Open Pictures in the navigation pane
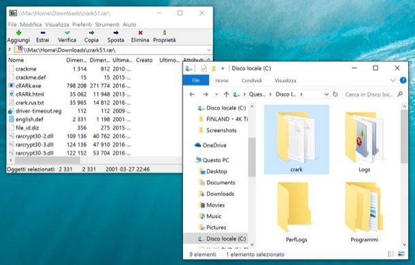Viewport: 415px width, 265px height. (212, 228)
